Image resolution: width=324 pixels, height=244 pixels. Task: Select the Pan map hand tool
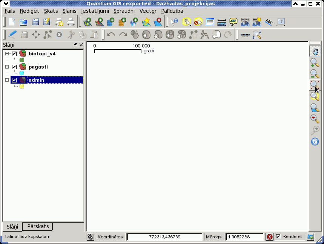pyautogui.click(x=315, y=52)
